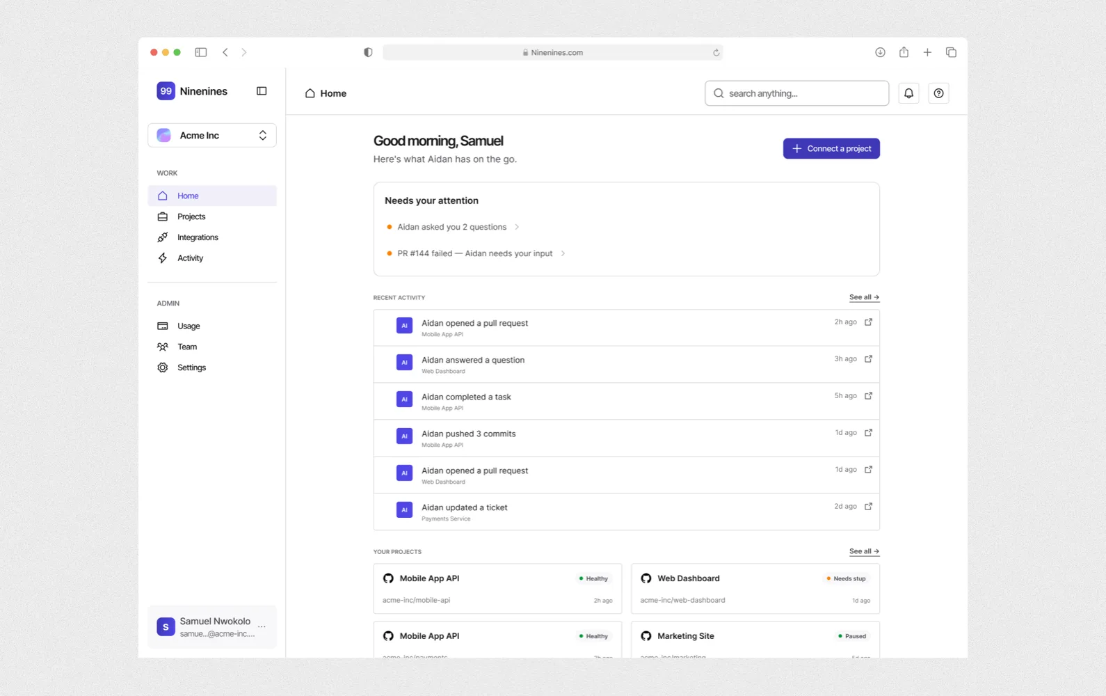The width and height of the screenshot is (1106, 696).
Task: Click the GitHub icon on Web Dashboard card
Action: [x=646, y=578]
